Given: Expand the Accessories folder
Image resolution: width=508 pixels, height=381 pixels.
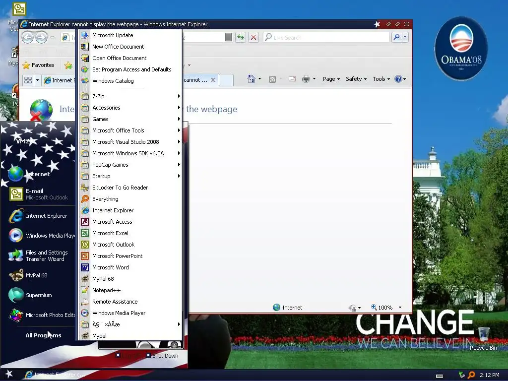Looking at the screenshot, I should [x=130, y=108].
